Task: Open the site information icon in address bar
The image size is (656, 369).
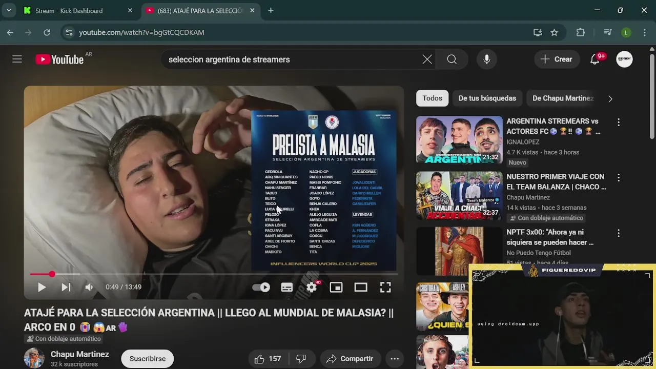Action: [69, 32]
